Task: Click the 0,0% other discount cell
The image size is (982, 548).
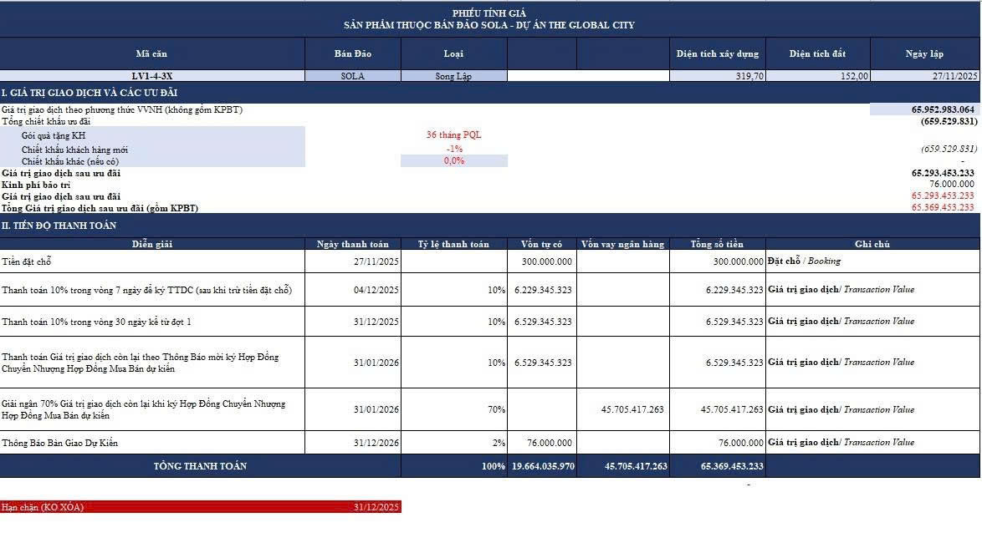Action: click(x=453, y=161)
